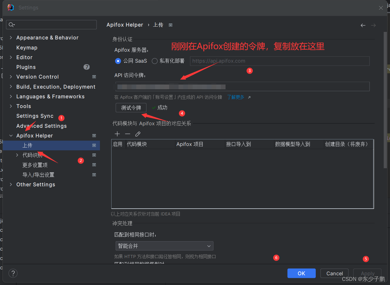Select the 公网 SaaS radio button

point(118,61)
